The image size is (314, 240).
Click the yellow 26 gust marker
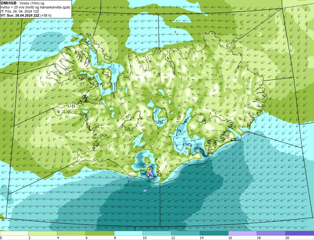pos(149,170)
